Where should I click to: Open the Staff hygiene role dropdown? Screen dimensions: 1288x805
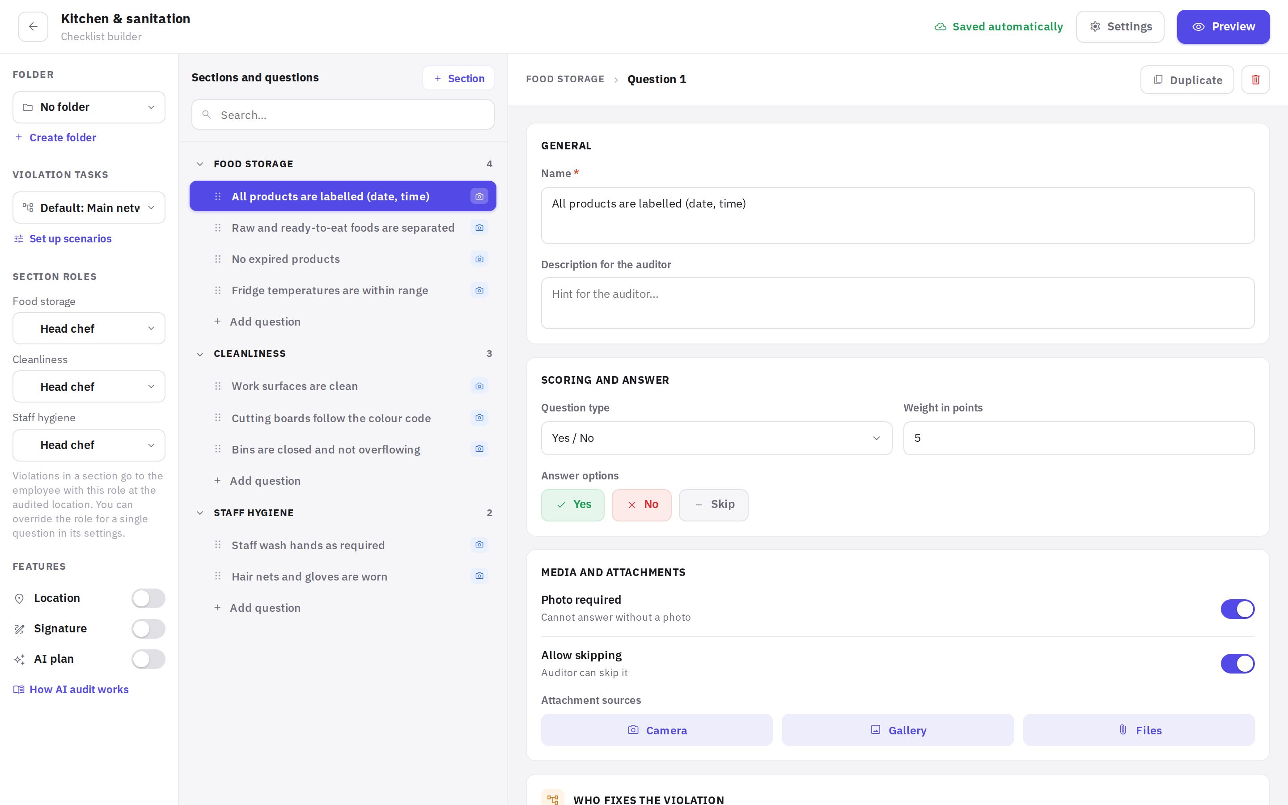coord(89,445)
